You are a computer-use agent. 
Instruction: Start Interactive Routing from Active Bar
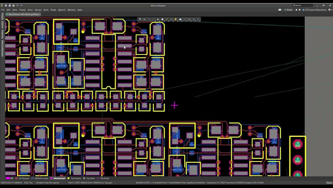click(x=167, y=19)
